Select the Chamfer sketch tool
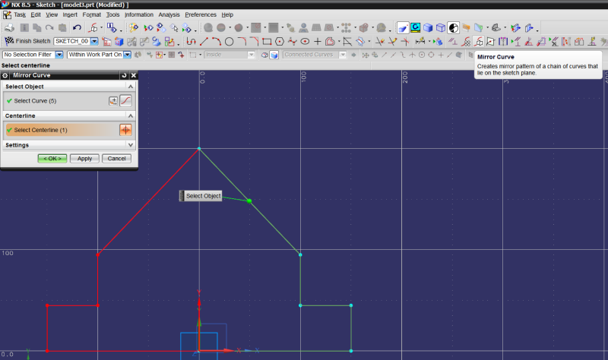This screenshot has height=360, width=608. (x=255, y=42)
